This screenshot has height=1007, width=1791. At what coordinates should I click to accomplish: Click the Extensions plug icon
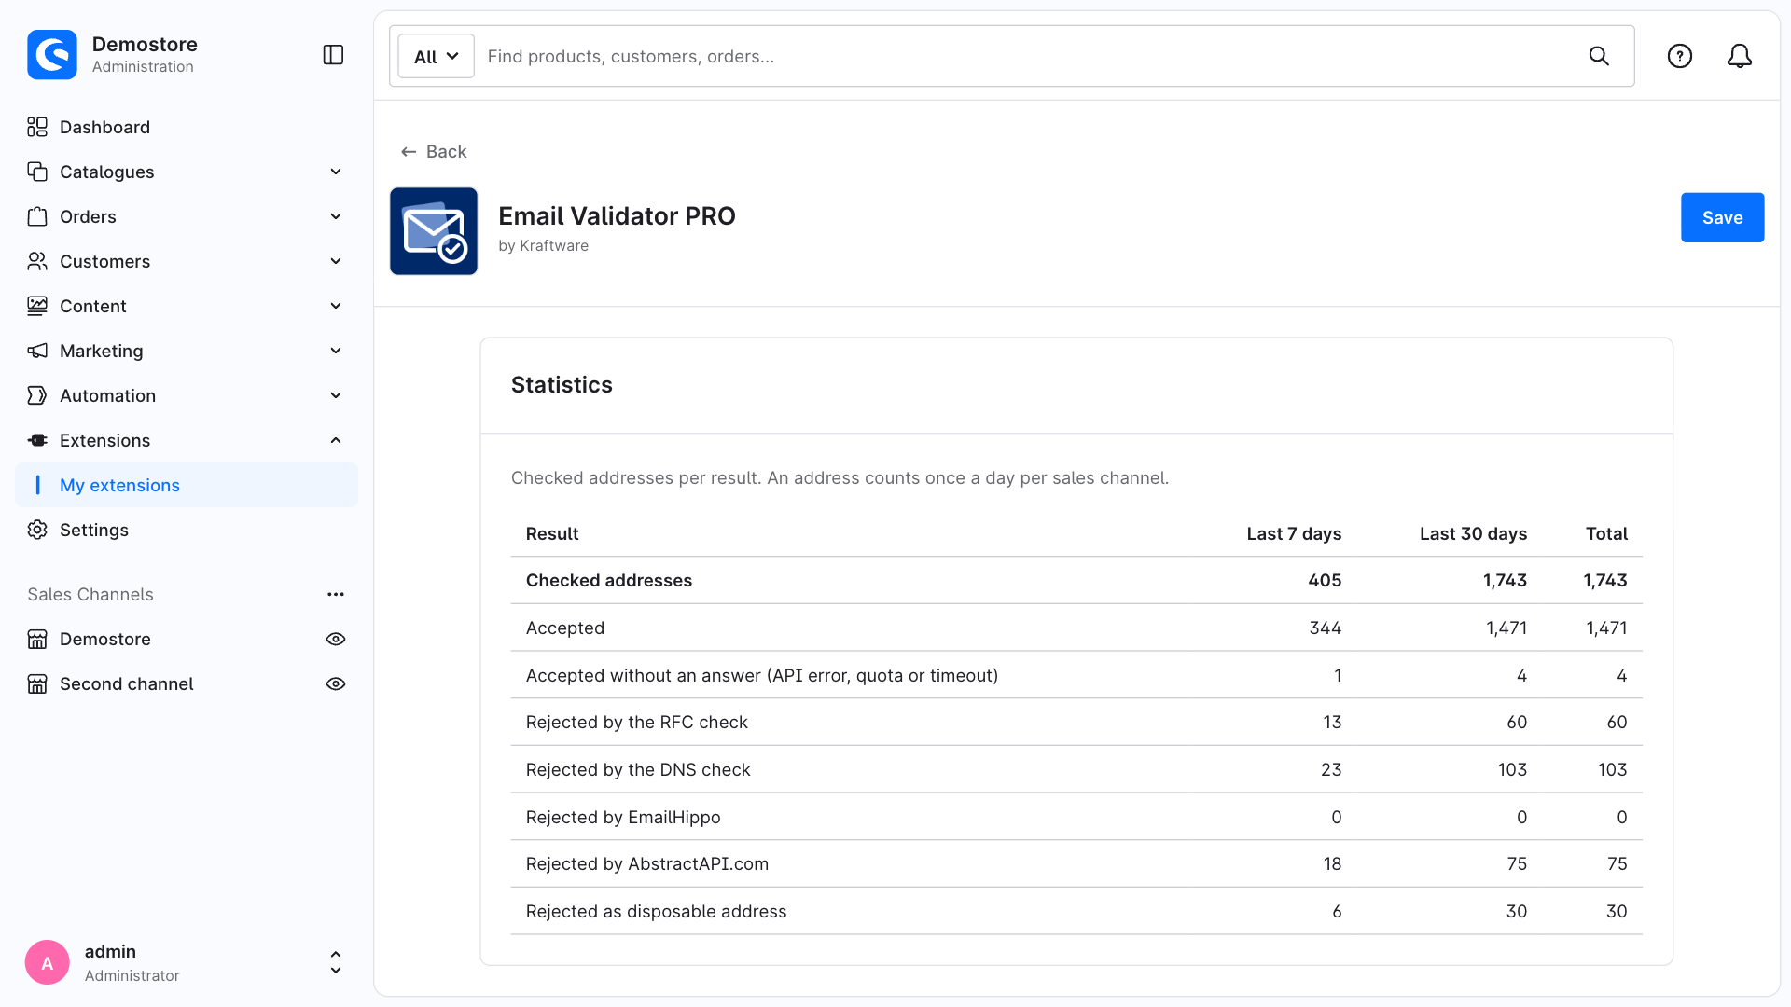tap(37, 440)
